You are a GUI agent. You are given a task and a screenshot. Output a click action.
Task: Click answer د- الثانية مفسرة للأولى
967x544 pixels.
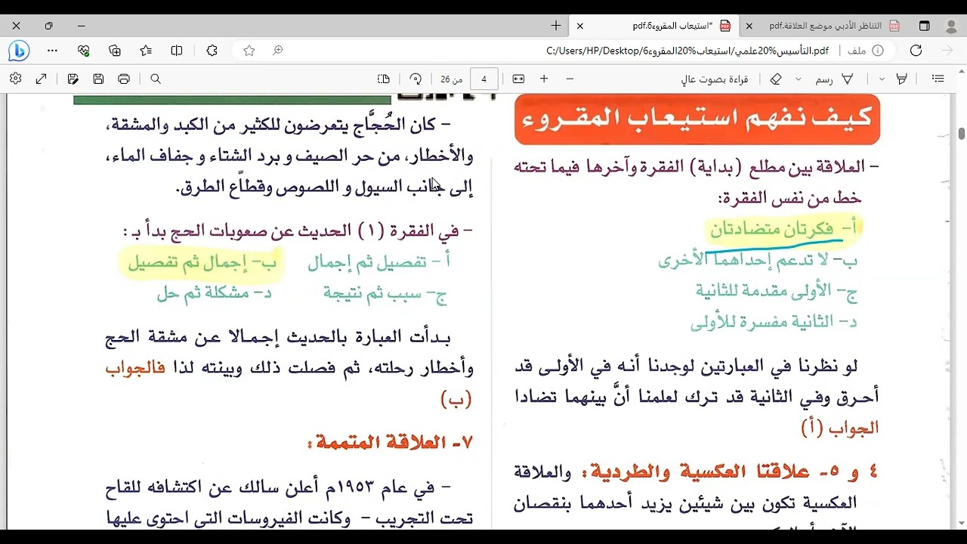[774, 322]
